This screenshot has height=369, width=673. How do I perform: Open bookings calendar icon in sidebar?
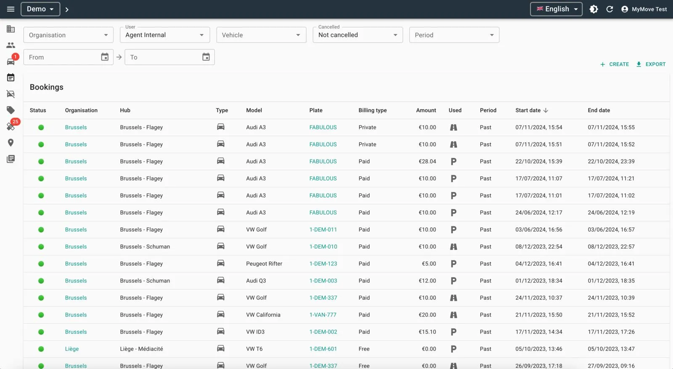coord(11,78)
